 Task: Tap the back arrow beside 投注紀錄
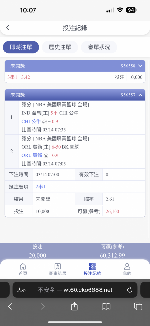click(x=8, y=28)
